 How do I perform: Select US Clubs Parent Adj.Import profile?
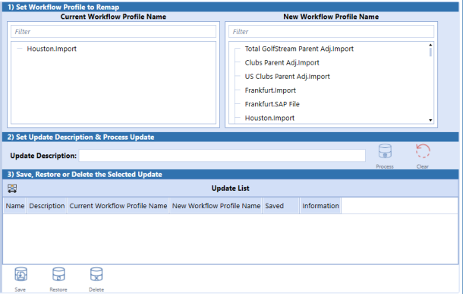click(288, 77)
